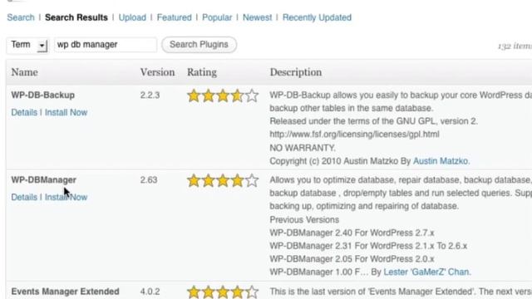Open the Austin Matzko author link

coord(441,161)
